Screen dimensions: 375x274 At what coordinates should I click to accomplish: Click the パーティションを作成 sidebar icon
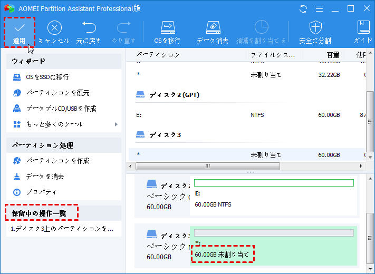17,161
